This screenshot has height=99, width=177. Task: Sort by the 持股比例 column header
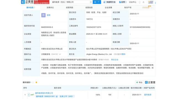(x=95, y=88)
